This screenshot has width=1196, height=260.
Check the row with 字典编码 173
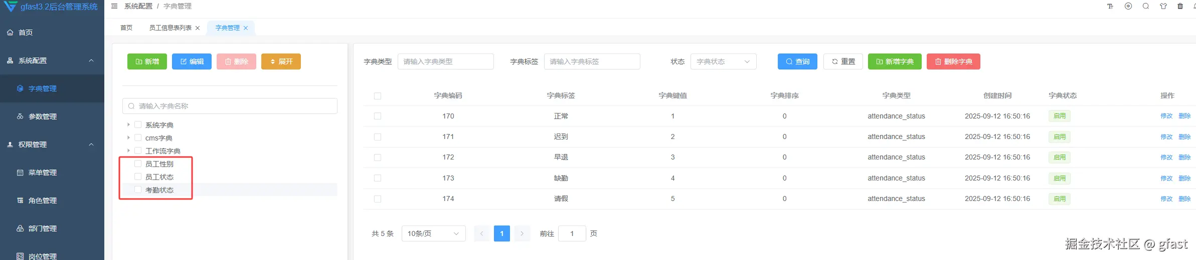[378, 178]
